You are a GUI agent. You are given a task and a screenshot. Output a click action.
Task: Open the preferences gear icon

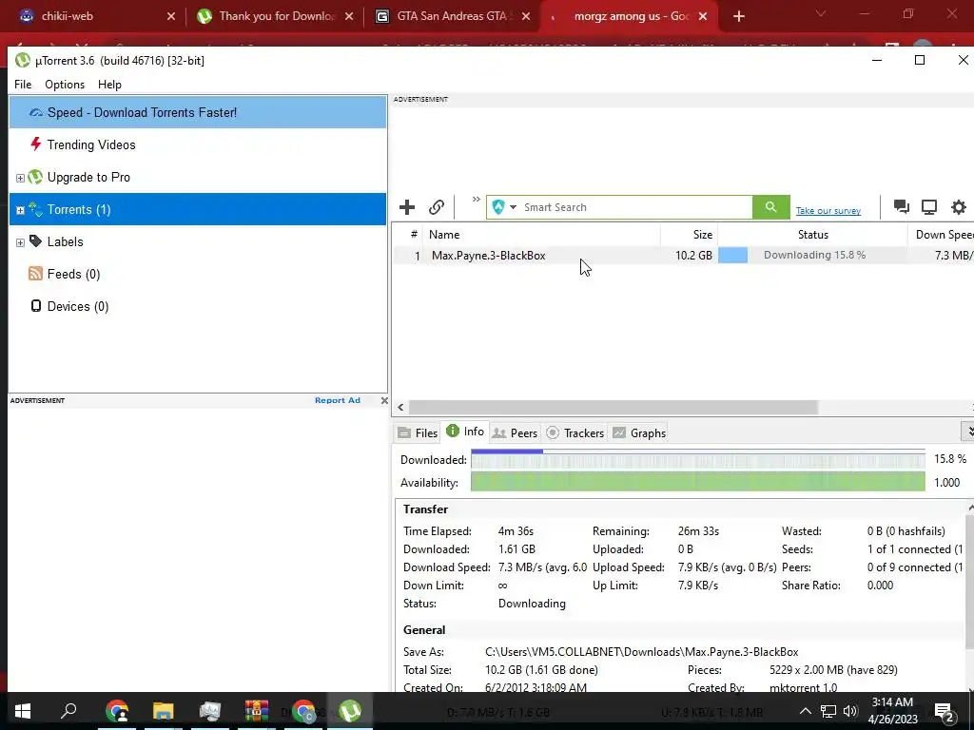tap(959, 206)
